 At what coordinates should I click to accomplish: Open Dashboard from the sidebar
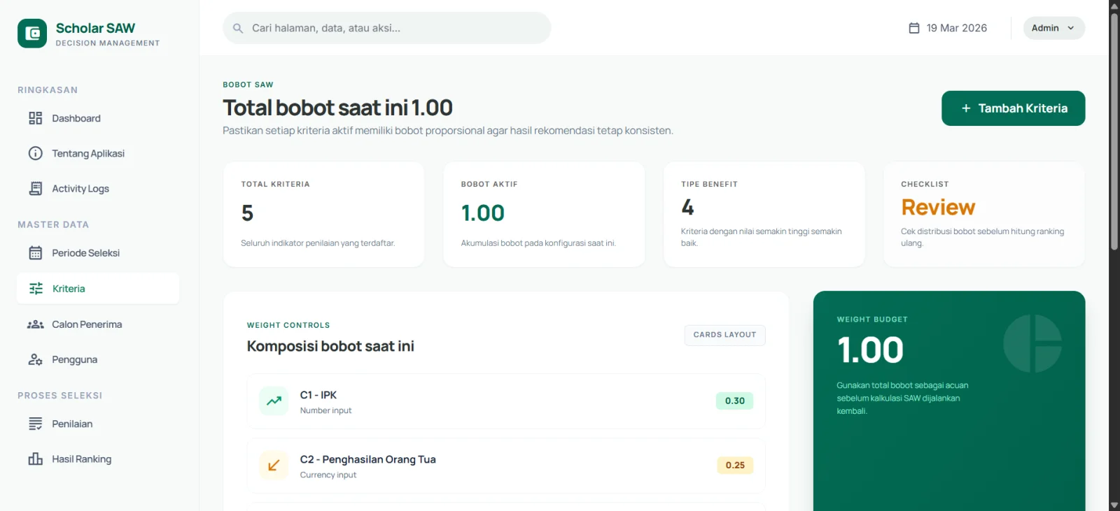pos(76,118)
